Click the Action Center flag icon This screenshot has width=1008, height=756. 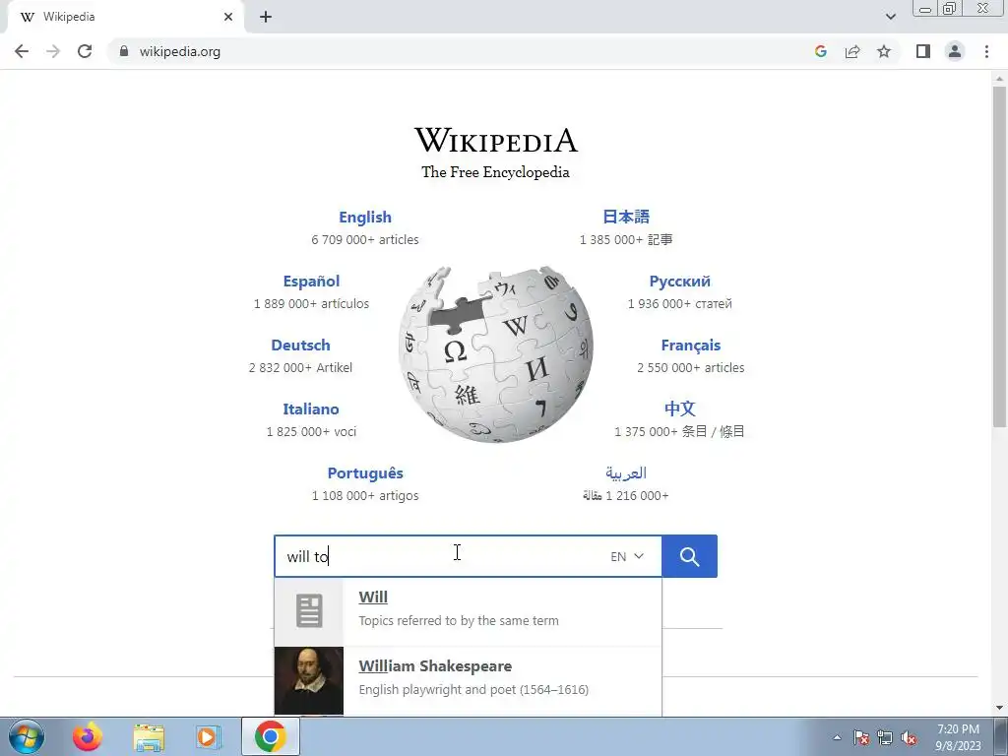pyautogui.click(x=861, y=738)
